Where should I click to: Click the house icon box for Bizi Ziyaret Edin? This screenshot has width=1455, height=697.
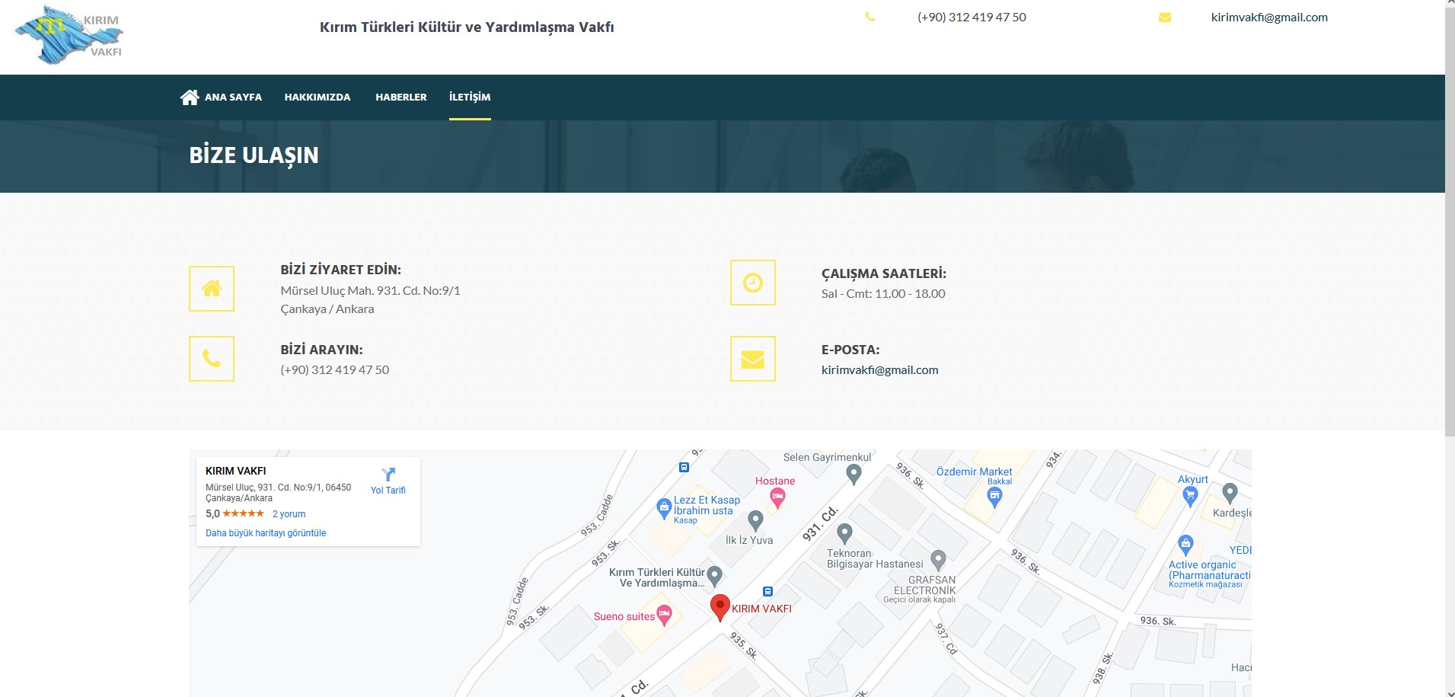[212, 289]
